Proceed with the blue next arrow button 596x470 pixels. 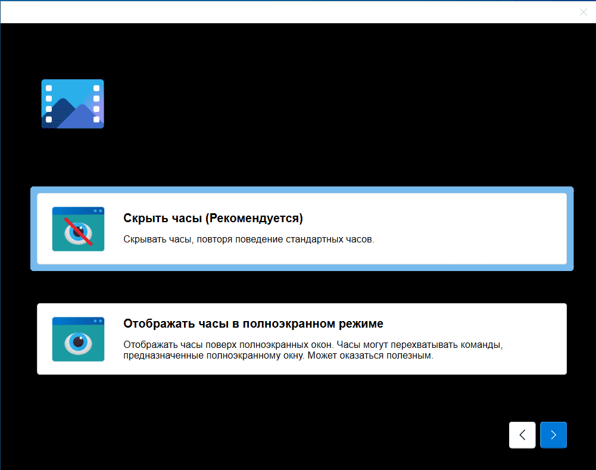pos(554,435)
